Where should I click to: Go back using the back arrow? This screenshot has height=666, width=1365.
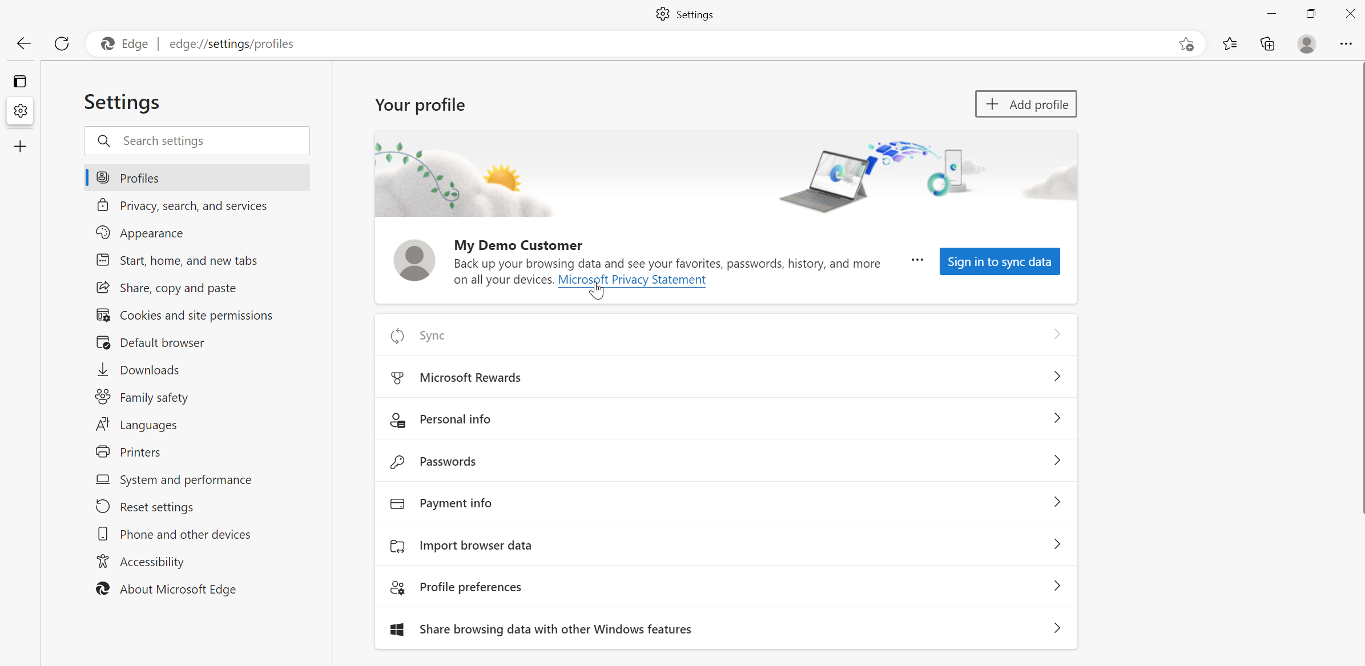tap(24, 43)
